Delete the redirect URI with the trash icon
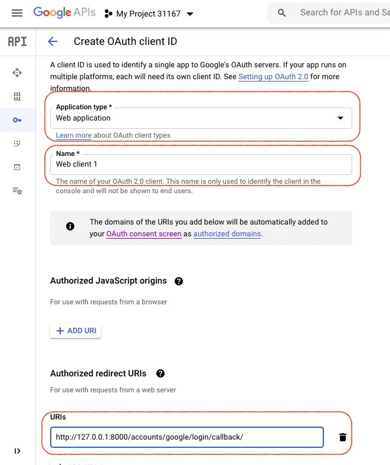This screenshot has height=465, width=390. click(342, 437)
